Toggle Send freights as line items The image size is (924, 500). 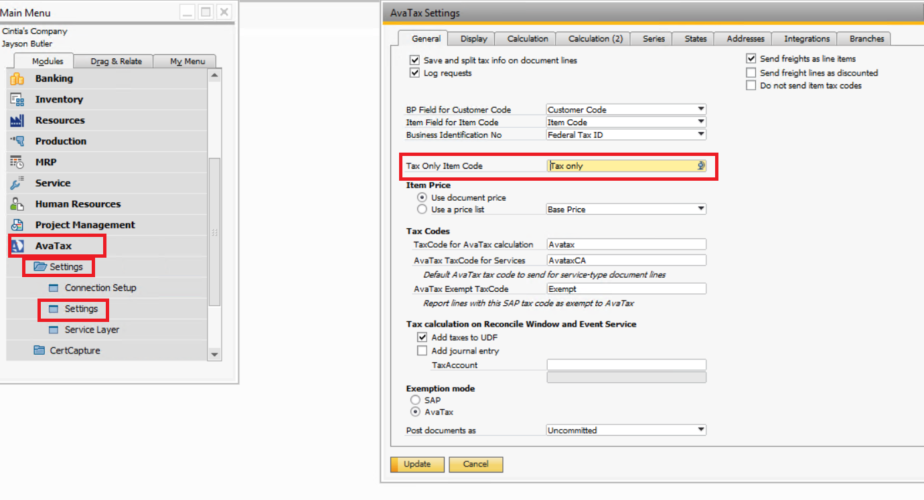[751, 59]
